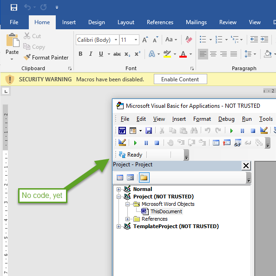Click Toggle Folders in Project pane
This screenshot has height=276, width=276.
click(x=144, y=177)
